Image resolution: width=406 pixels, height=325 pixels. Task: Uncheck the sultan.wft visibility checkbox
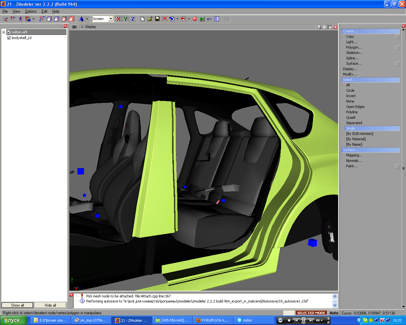[x=9, y=32]
